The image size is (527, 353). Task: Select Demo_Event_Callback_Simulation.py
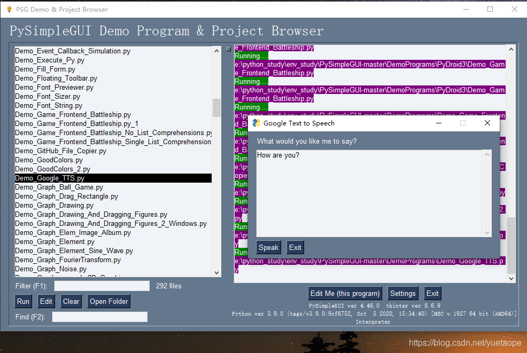(x=113, y=51)
